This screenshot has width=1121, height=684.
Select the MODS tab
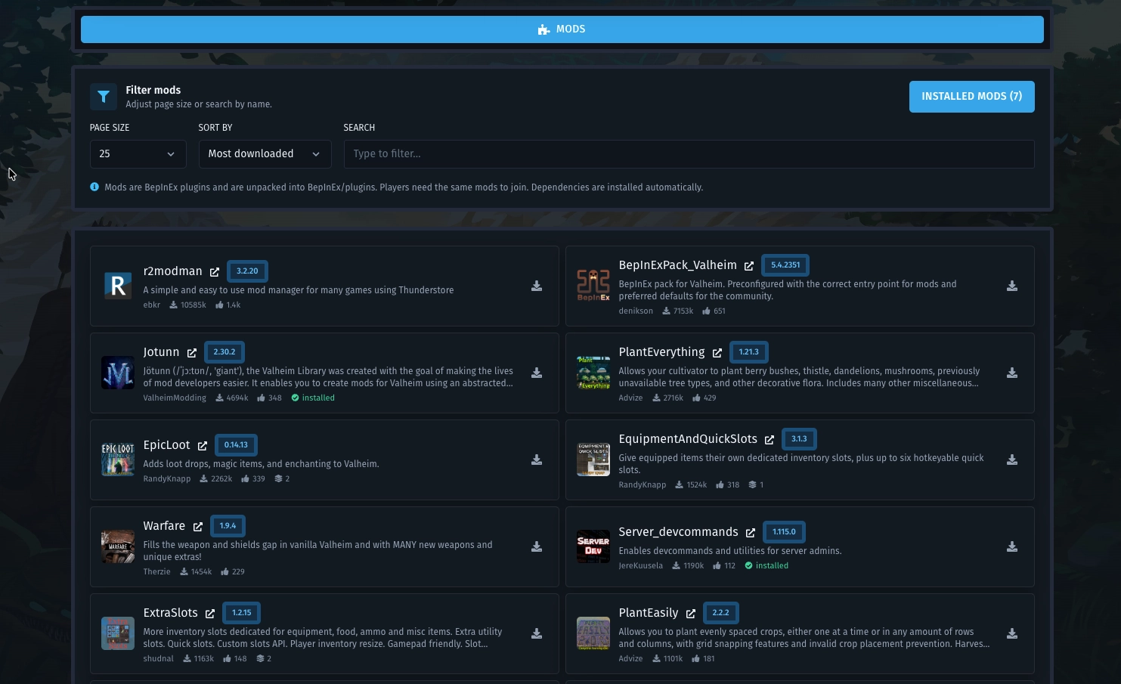pos(562,29)
